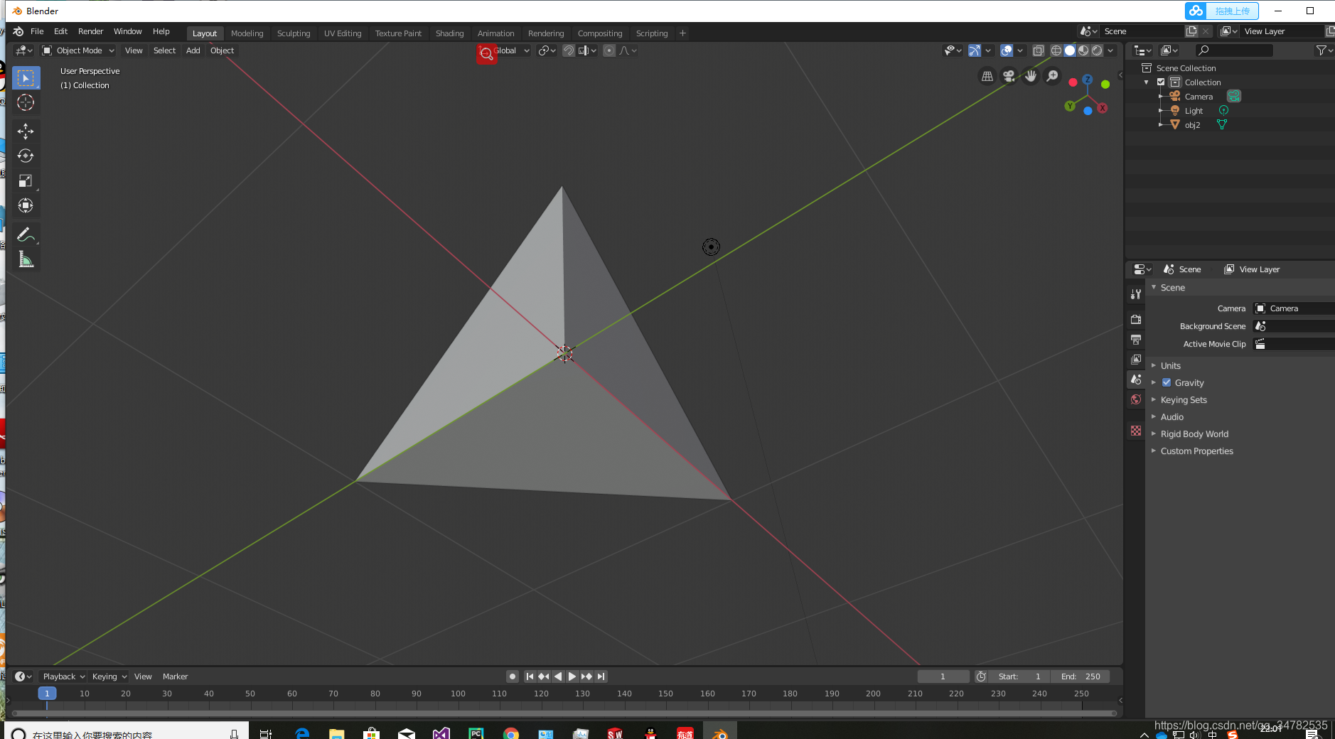Toggle the camera view button in viewport
The height and width of the screenshot is (739, 1335).
pyautogui.click(x=1009, y=76)
